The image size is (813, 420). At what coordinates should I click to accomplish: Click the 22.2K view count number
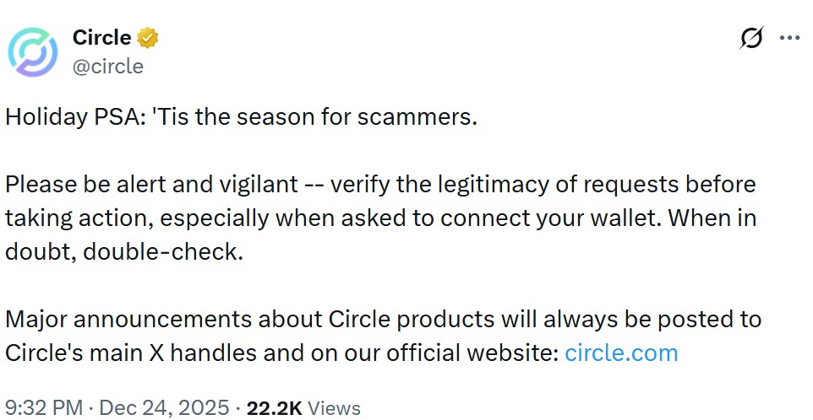tap(274, 408)
